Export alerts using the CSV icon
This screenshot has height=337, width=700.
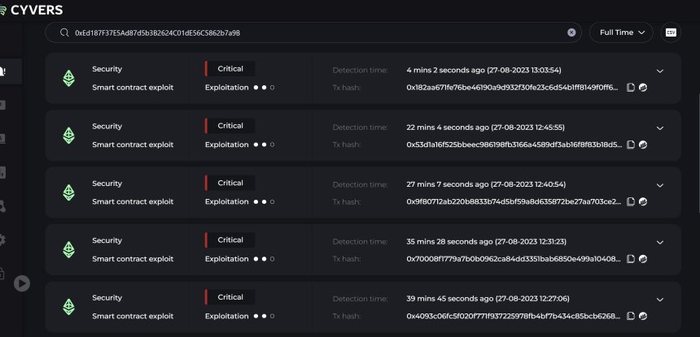tap(671, 32)
